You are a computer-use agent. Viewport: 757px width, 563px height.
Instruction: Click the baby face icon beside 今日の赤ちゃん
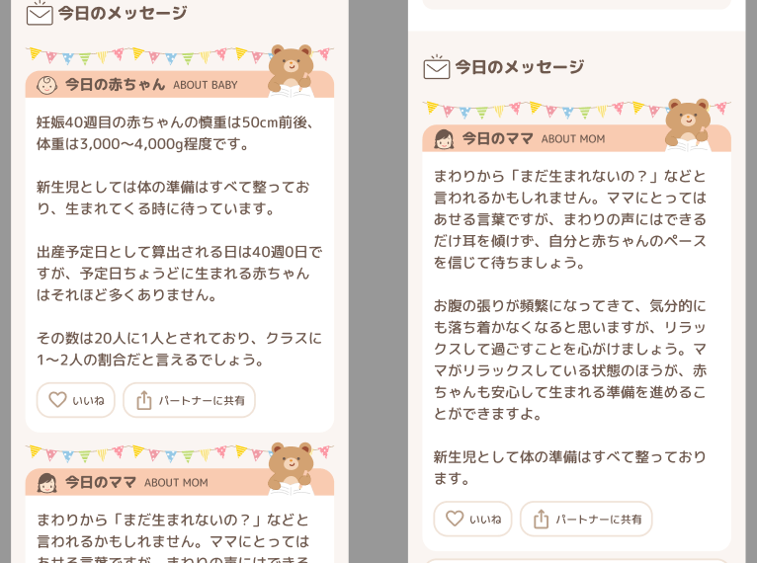(46, 85)
